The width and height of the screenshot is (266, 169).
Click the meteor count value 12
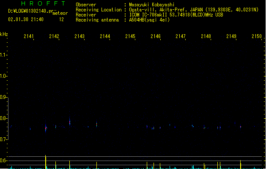point(61,19)
